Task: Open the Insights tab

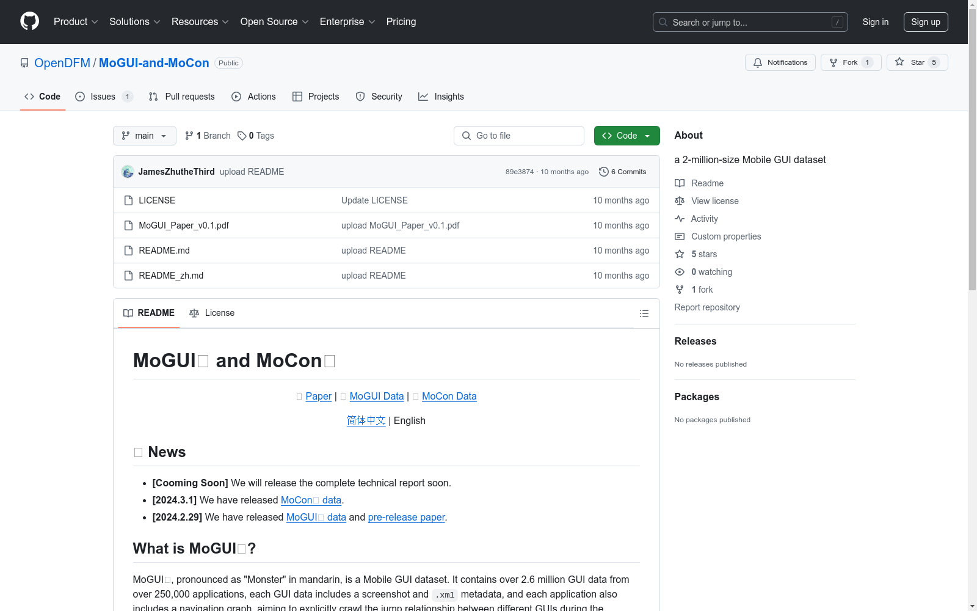Action: coord(441,97)
